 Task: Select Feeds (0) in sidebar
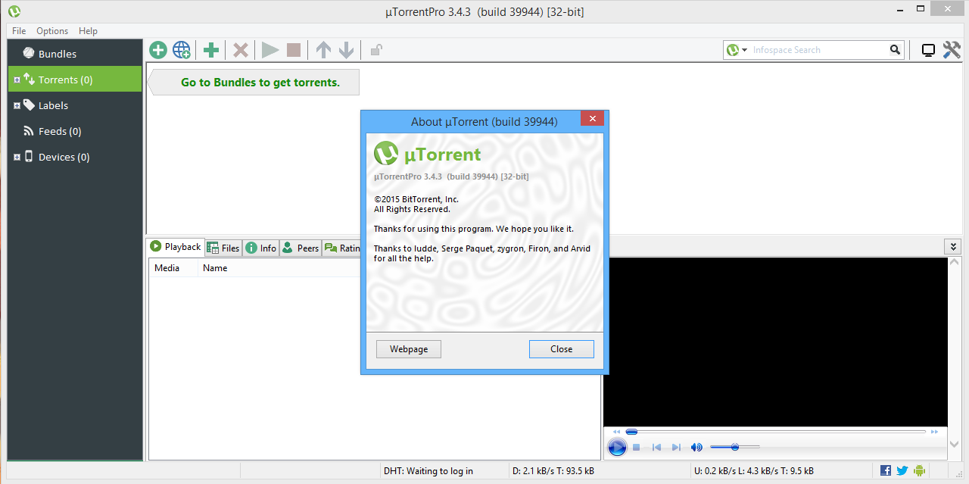[x=75, y=131]
